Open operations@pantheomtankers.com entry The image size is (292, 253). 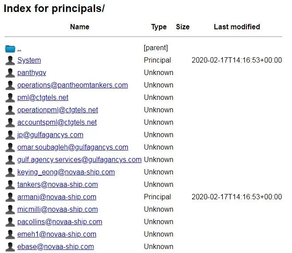tap(72, 85)
